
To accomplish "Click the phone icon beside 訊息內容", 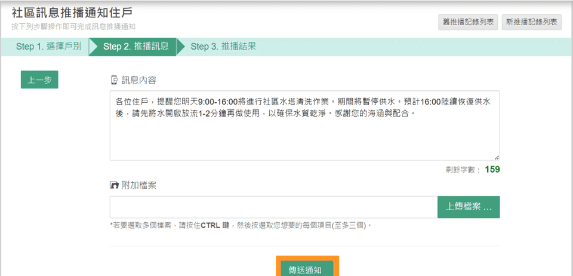I will click(114, 80).
